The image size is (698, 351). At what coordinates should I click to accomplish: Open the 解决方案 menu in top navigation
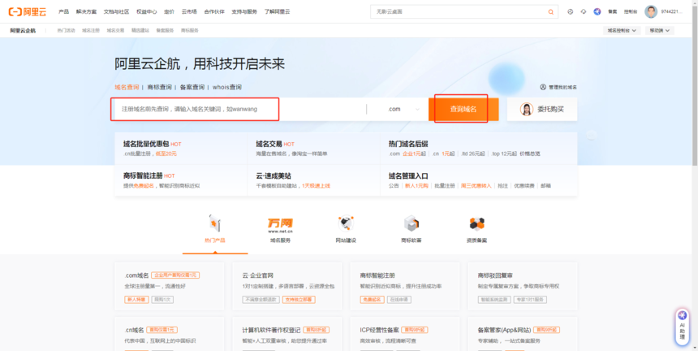86,11
